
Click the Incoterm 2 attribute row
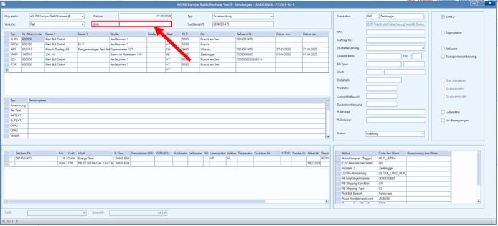[x=393, y=168]
